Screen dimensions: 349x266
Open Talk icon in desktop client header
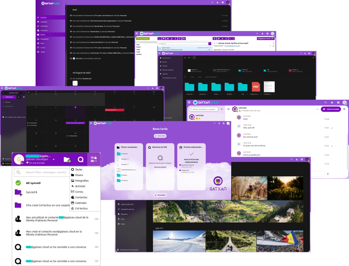click(80, 159)
